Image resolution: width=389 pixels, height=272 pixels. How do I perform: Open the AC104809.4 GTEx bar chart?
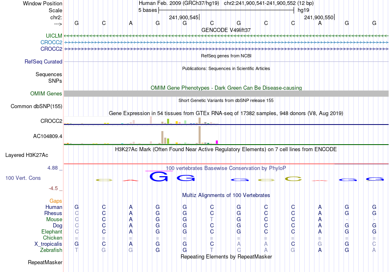click(141, 136)
